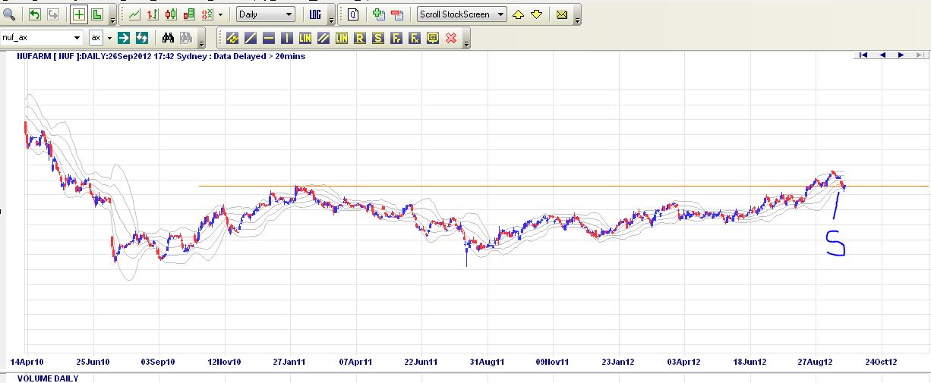Select the second LIN line tool
Viewport: 931px width, 383px height.
(x=342, y=38)
